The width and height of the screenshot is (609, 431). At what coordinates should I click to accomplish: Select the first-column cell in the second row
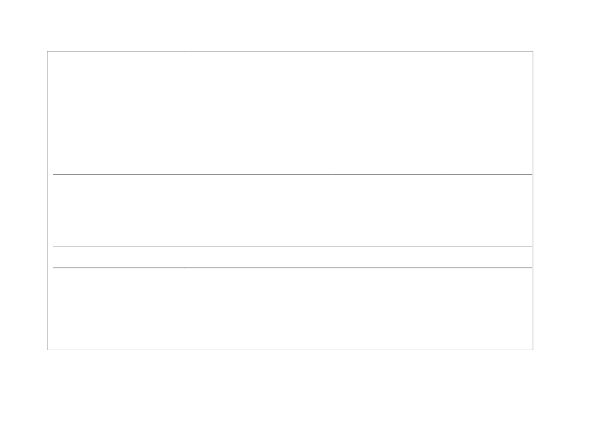tap(119, 210)
